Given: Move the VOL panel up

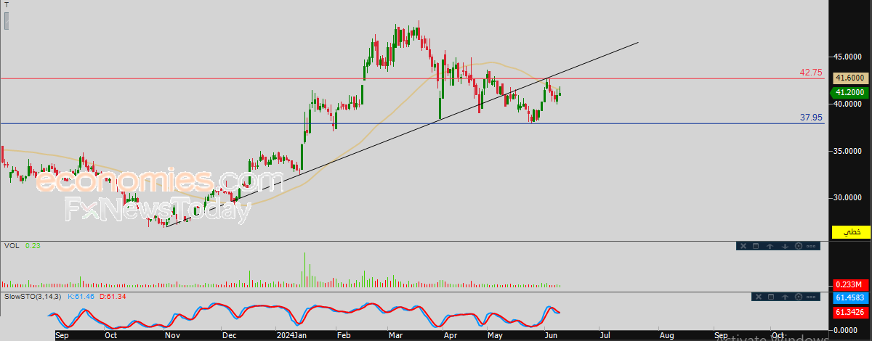Looking at the screenshot, I should 770,246.
